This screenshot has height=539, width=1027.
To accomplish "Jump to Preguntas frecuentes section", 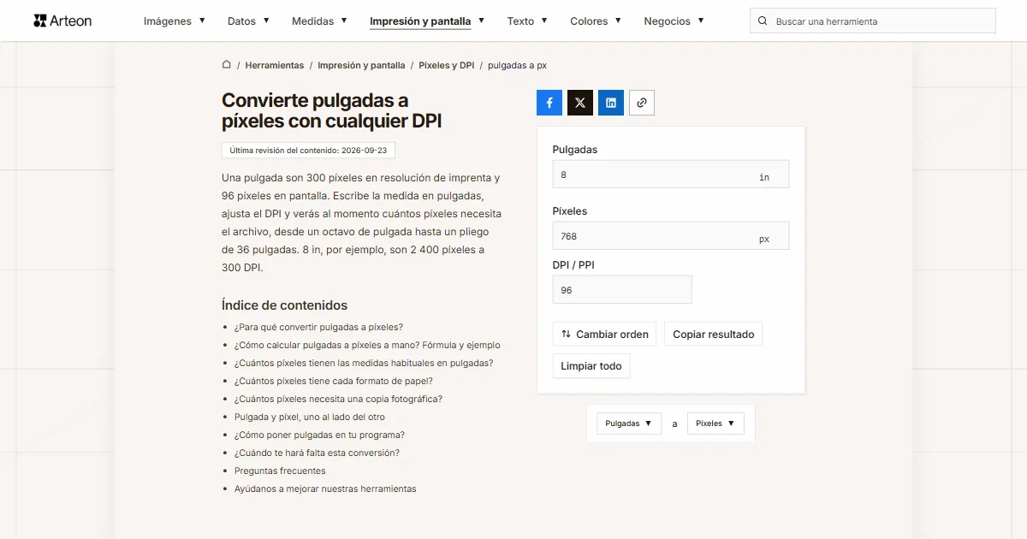I will (x=280, y=471).
